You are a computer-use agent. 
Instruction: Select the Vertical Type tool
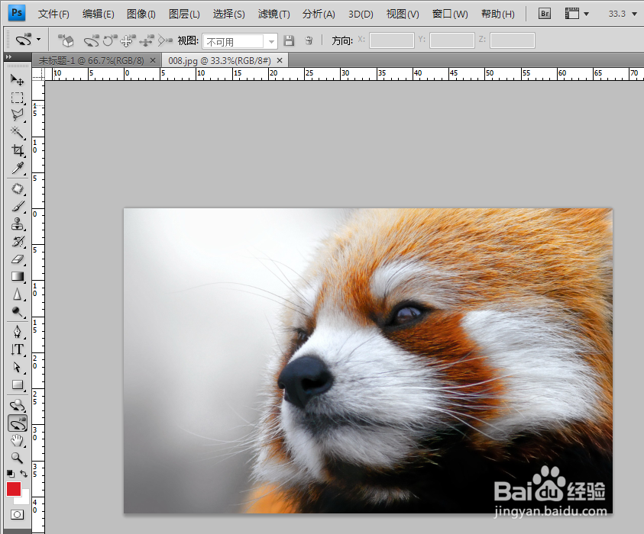tap(18, 349)
